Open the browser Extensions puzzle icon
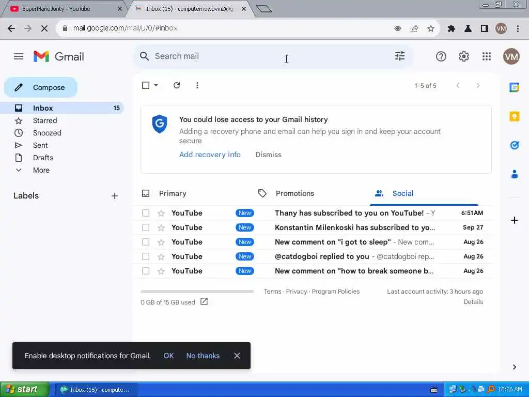 pos(451,28)
